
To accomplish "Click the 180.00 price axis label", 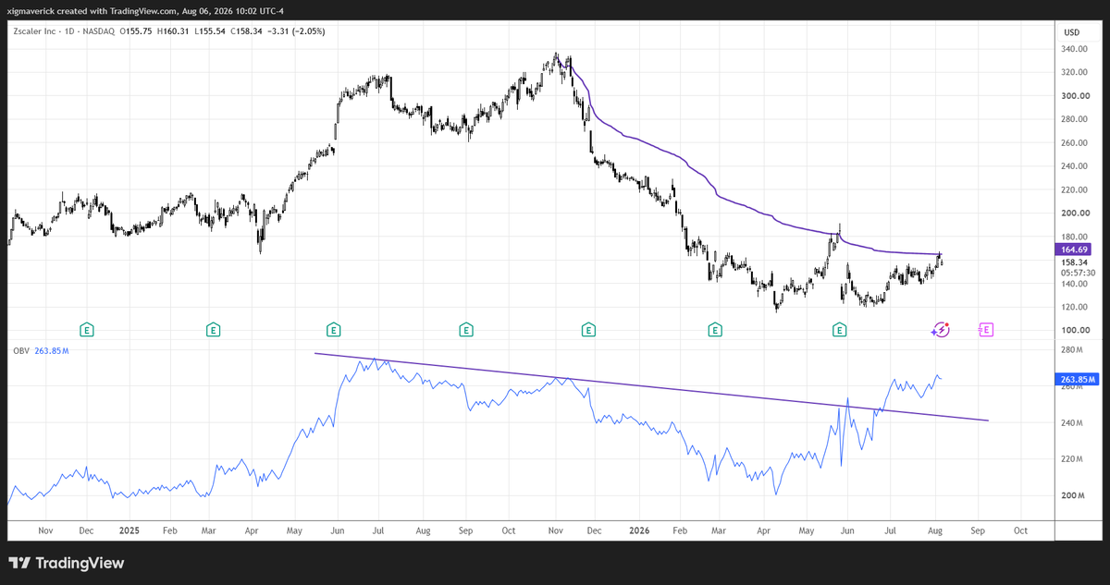I will point(1074,237).
